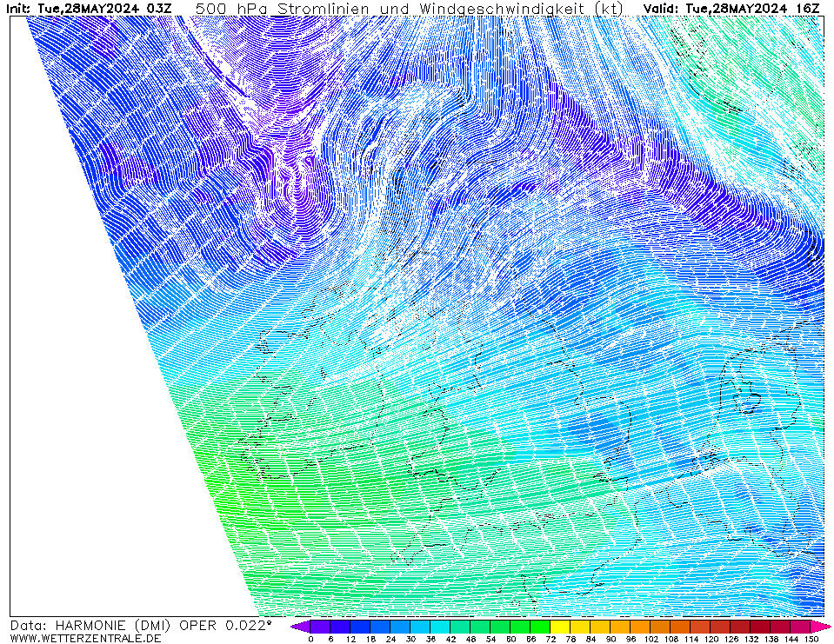
Task: Click the 'Init: Tue,28MAY2024 03Z' label
Action: click(89, 9)
